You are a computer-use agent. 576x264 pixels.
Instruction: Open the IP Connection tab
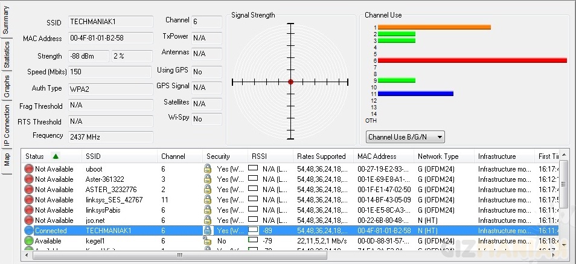click(7, 126)
